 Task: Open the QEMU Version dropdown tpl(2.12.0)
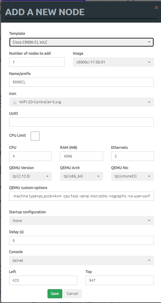[30, 176]
